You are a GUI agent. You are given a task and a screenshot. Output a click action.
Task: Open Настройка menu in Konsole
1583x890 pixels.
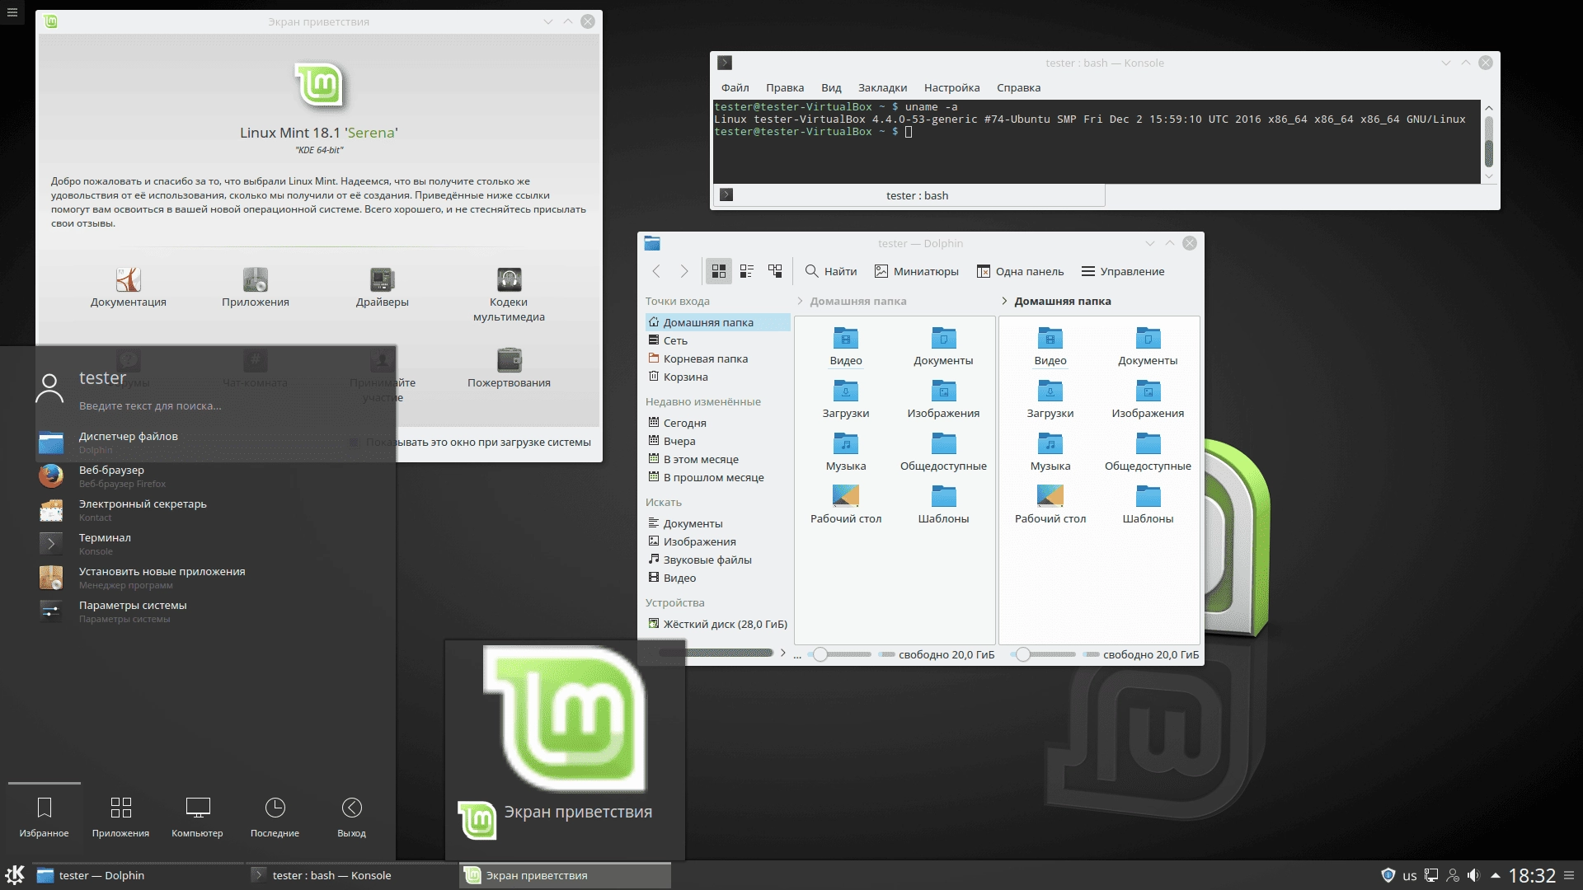tap(951, 88)
